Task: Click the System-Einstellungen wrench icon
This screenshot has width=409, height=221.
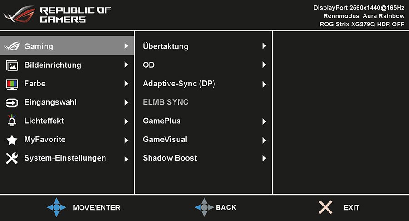Action: 12,158
